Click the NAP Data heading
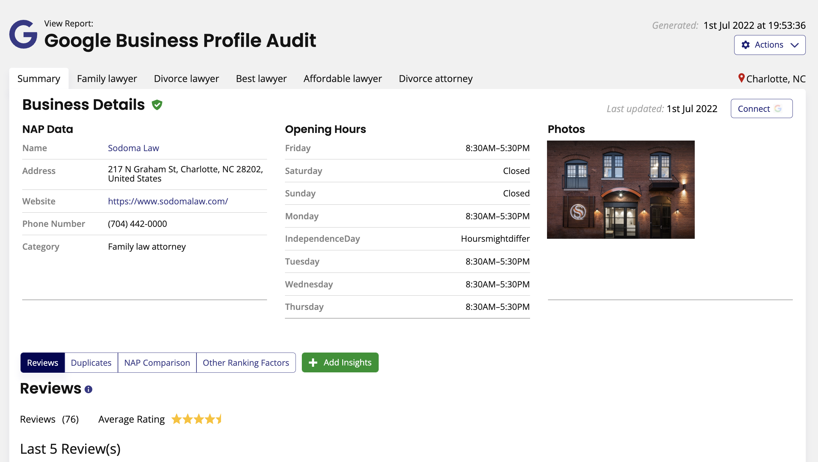The image size is (818, 462). tap(48, 129)
